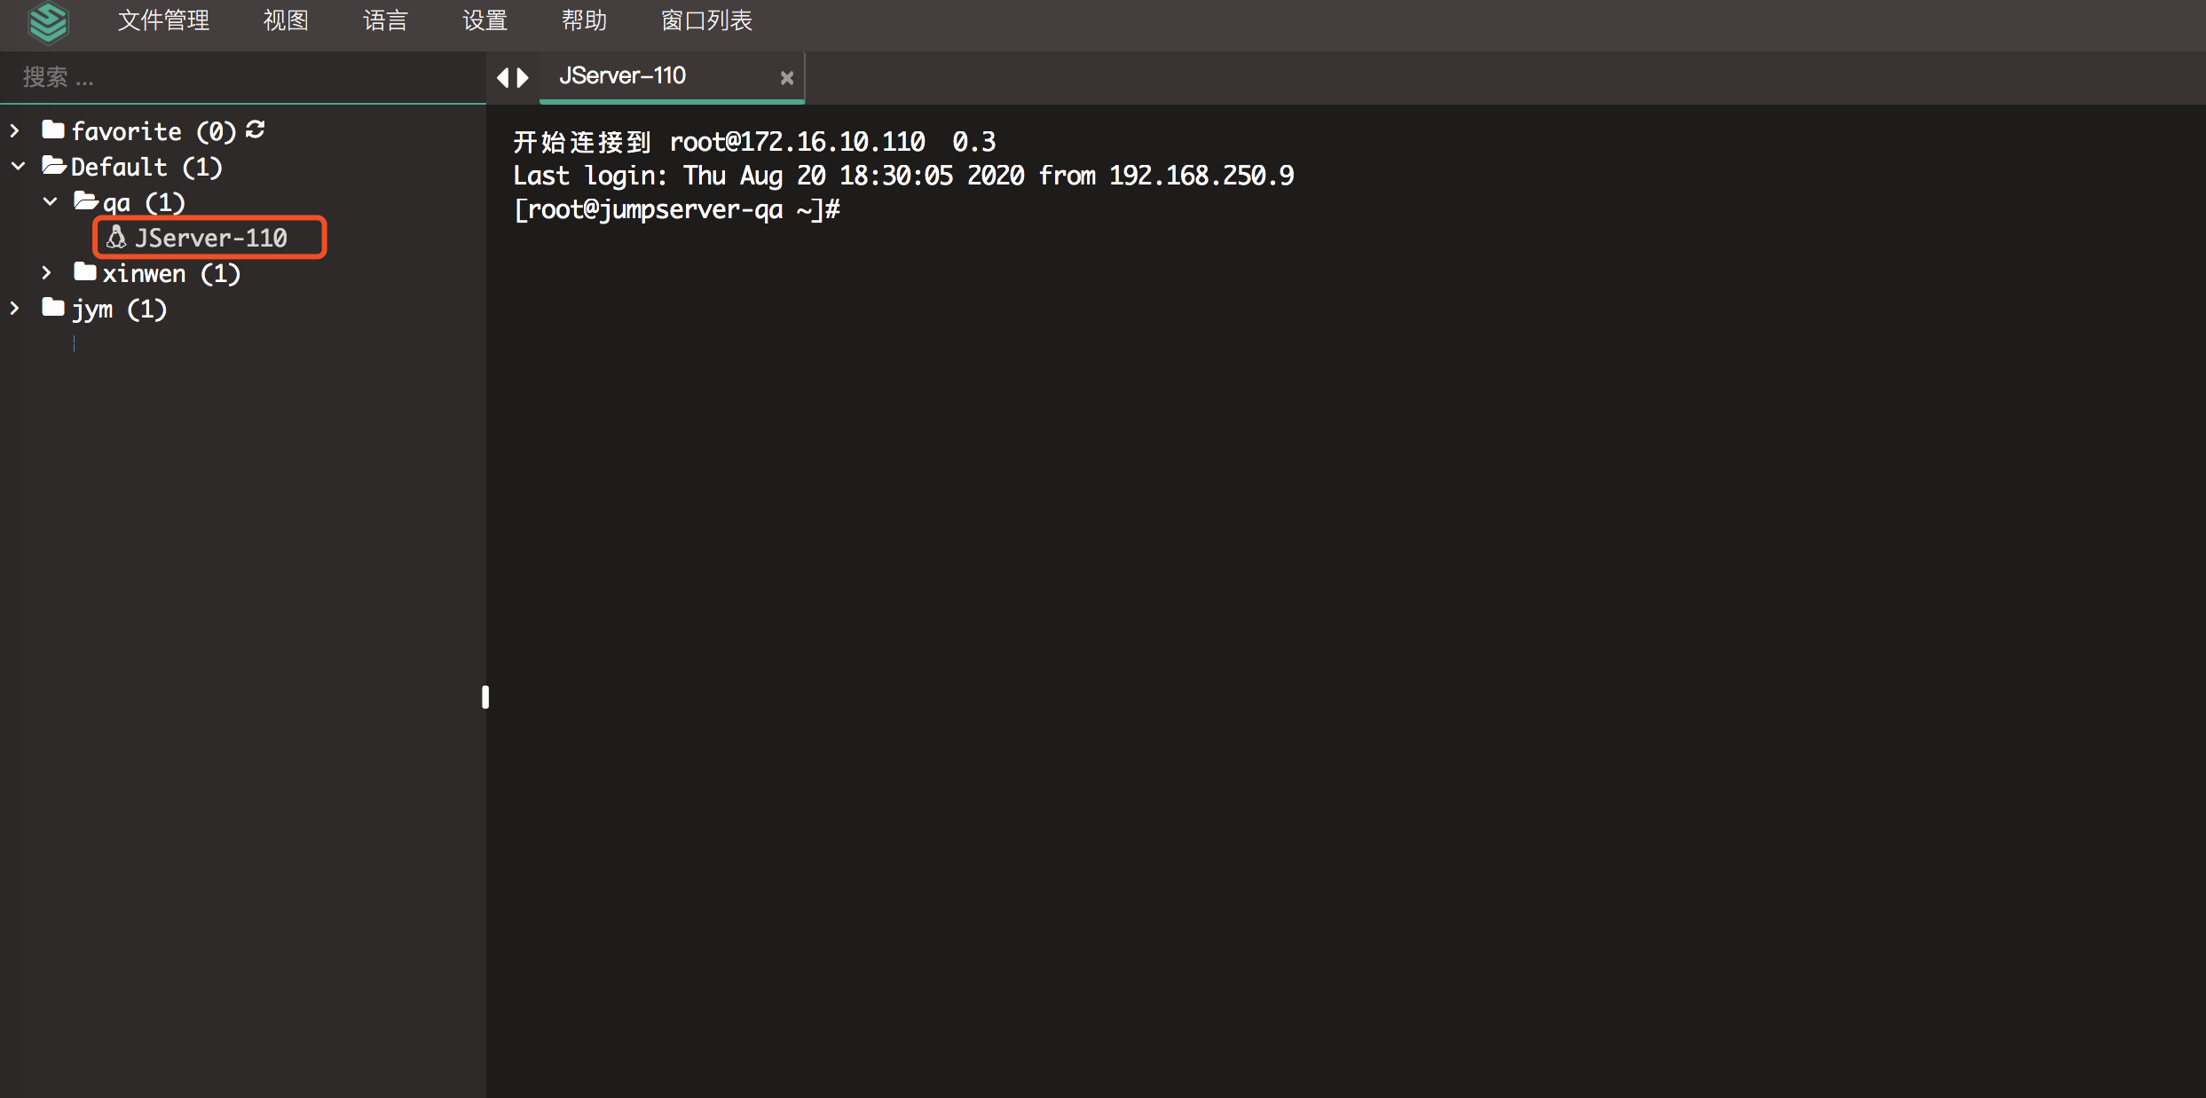Image resolution: width=2206 pixels, height=1098 pixels.
Task: Click the JumpServer logo icon
Action: (48, 22)
